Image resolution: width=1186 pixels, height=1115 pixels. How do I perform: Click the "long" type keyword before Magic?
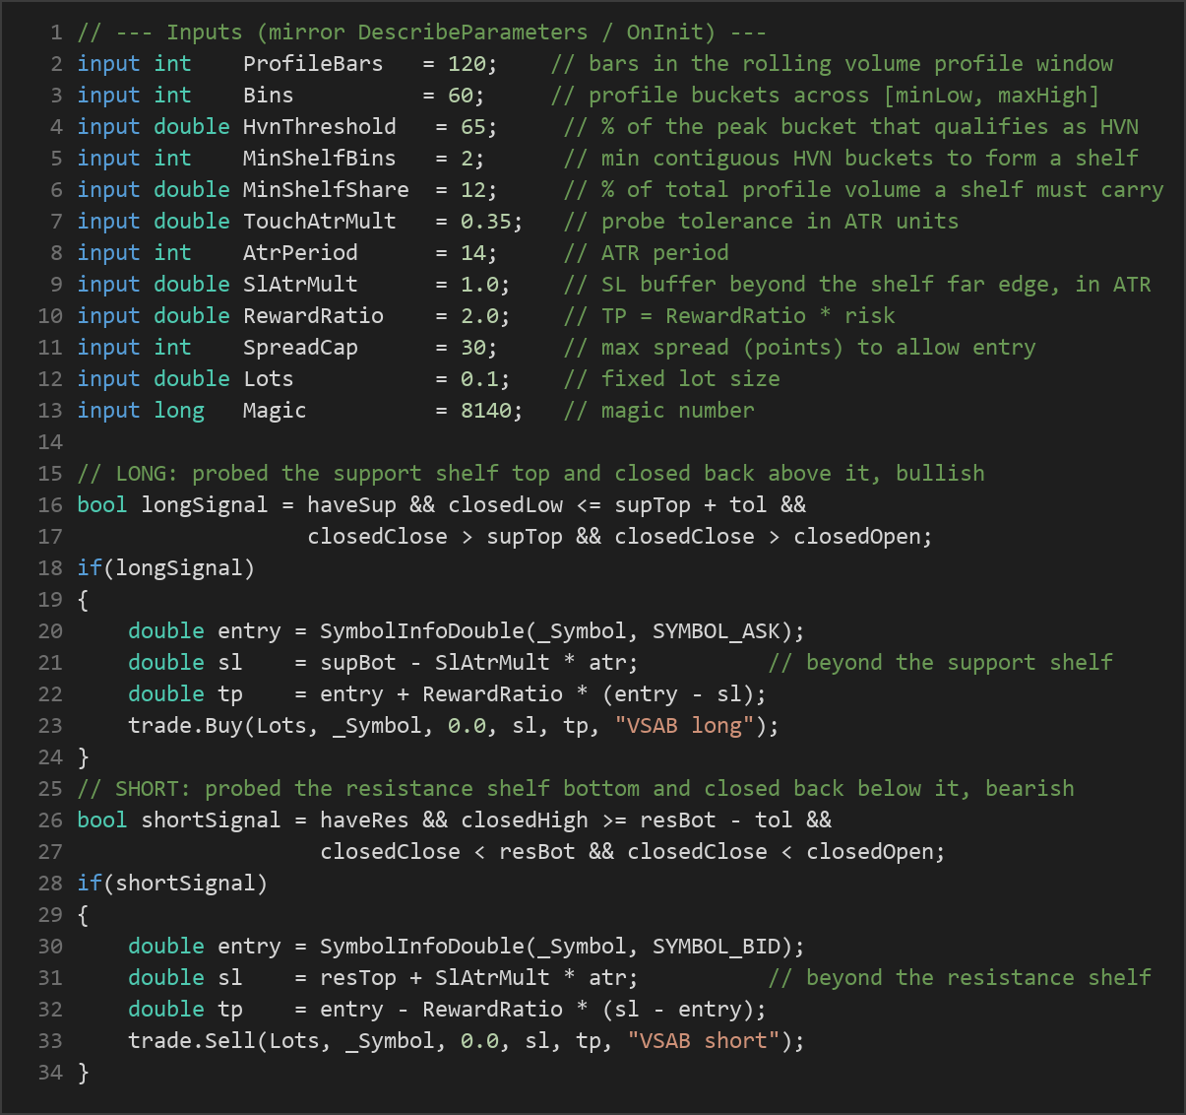tap(179, 411)
